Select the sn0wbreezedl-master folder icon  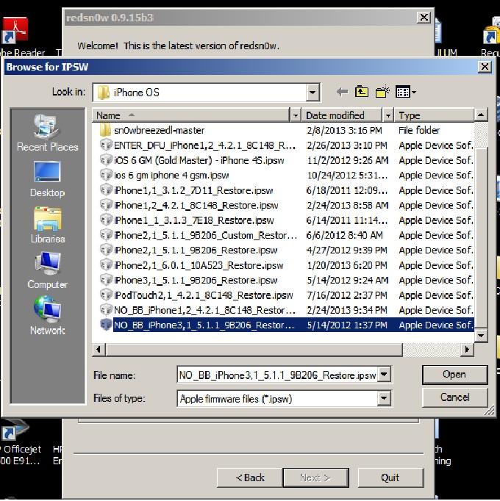(x=105, y=130)
